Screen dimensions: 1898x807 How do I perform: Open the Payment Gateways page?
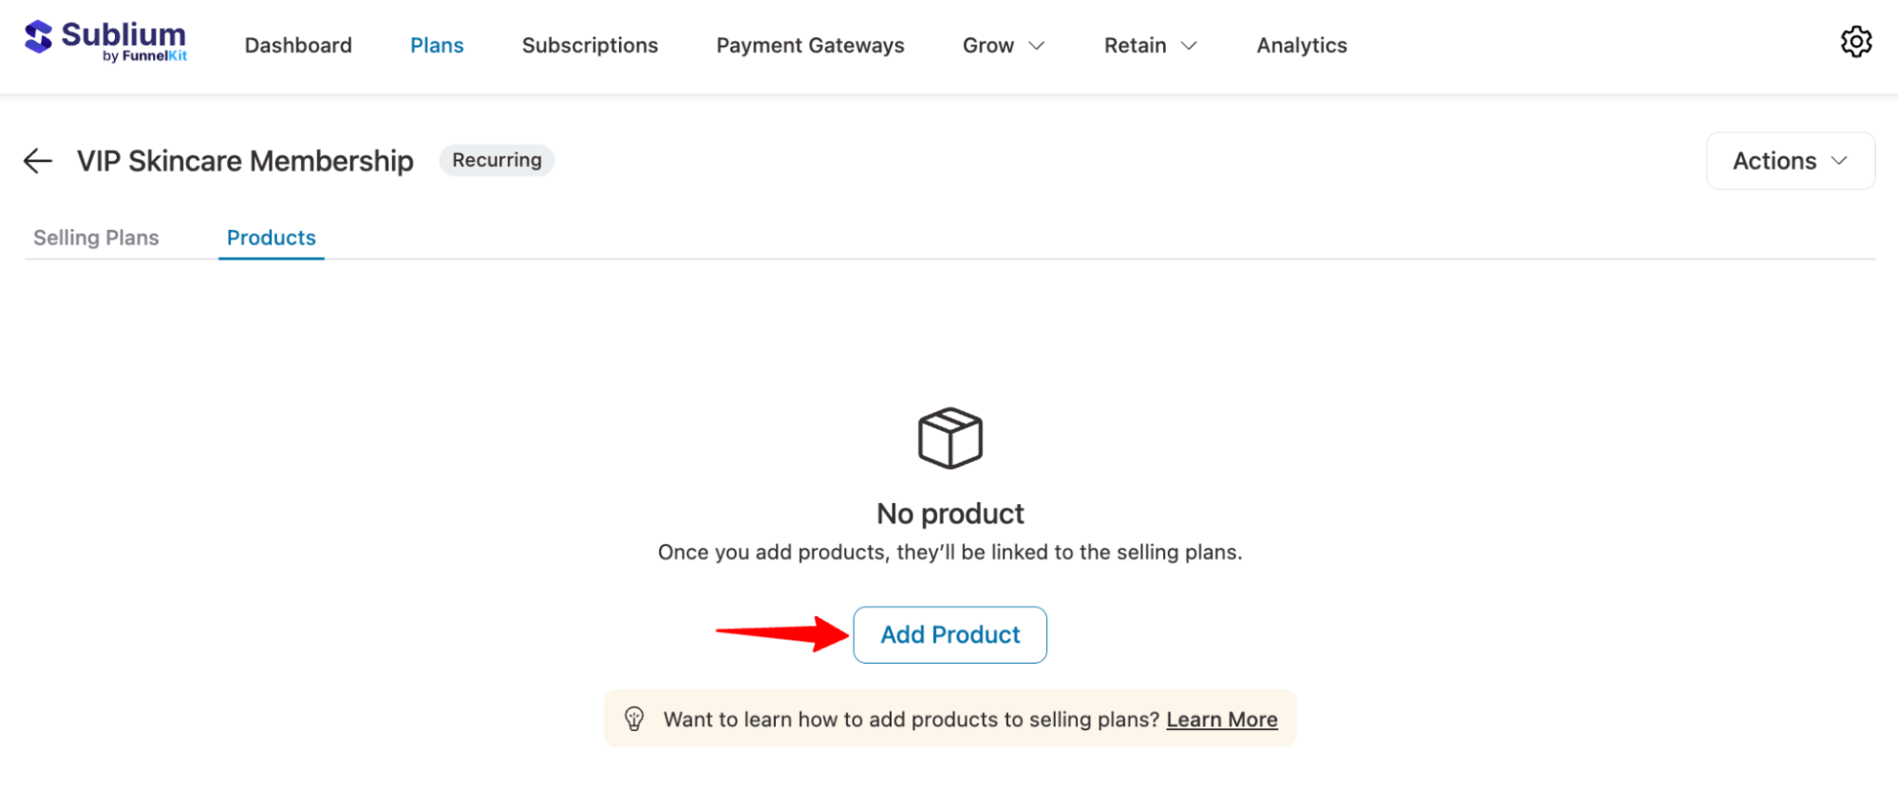tap(810, 45)
